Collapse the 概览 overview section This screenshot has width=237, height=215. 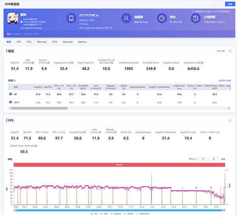[x=230, y=51]
